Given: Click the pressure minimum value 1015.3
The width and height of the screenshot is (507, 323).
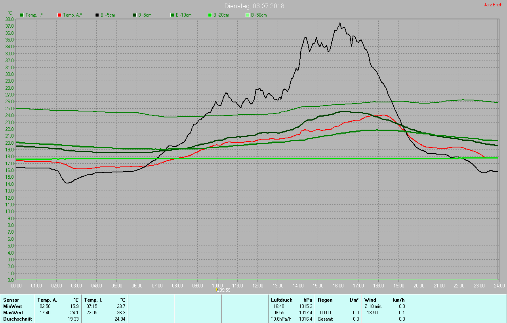Looking at the screenshot, I should pos(306,306).
